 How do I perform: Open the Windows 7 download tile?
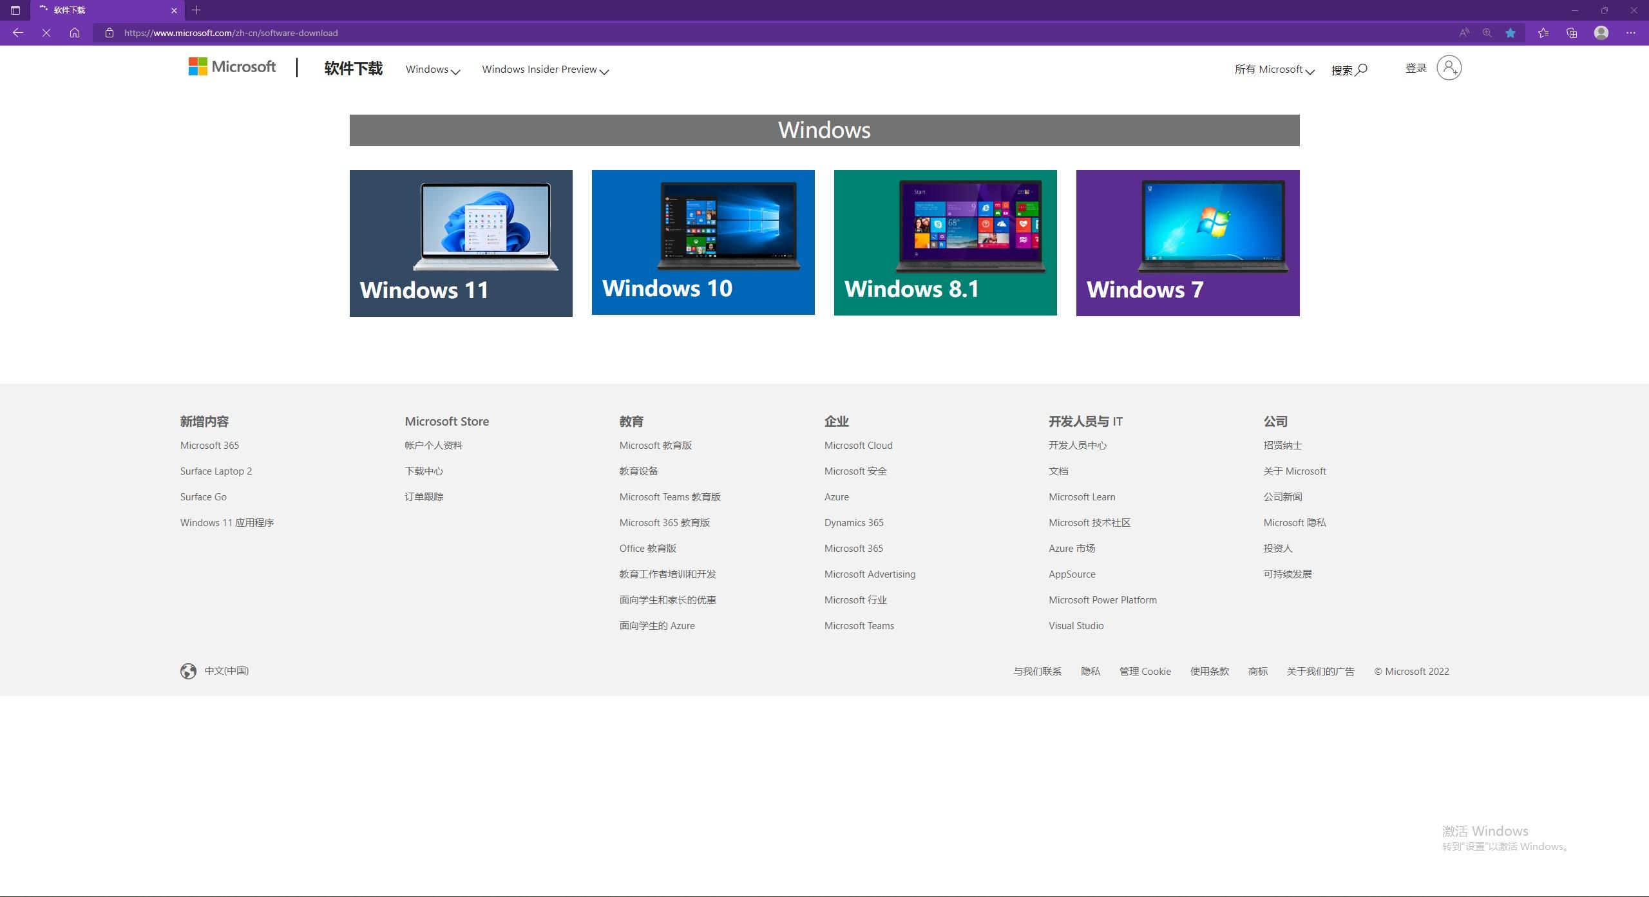[x=1187, y=243]
